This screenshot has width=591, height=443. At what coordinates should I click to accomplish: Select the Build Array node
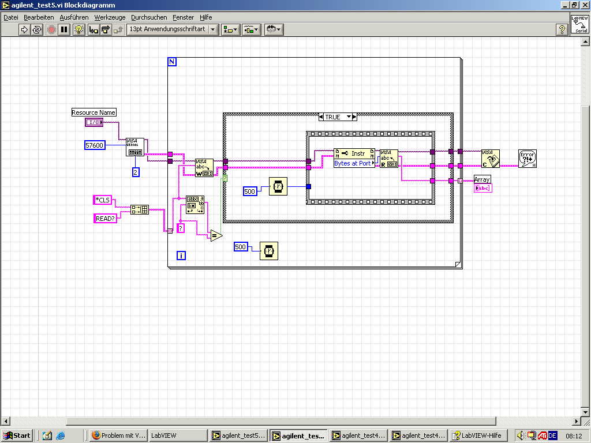tap(139, 209)
